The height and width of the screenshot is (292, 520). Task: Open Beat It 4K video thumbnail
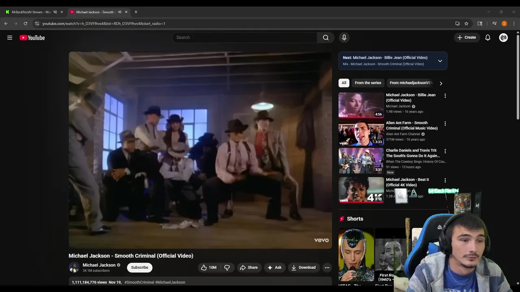[x=361, y=189]
